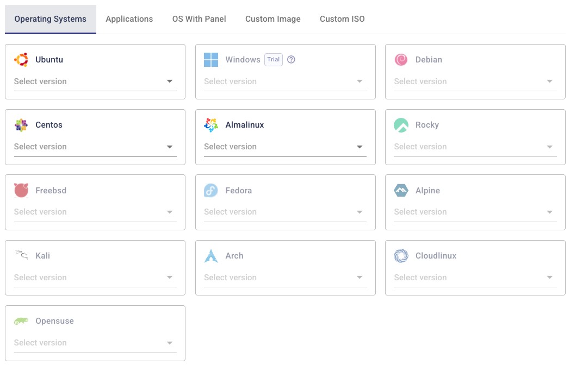Click the Fedora logo icon
Viewport: 570px width, 365px height.
[x=211, y=190]
